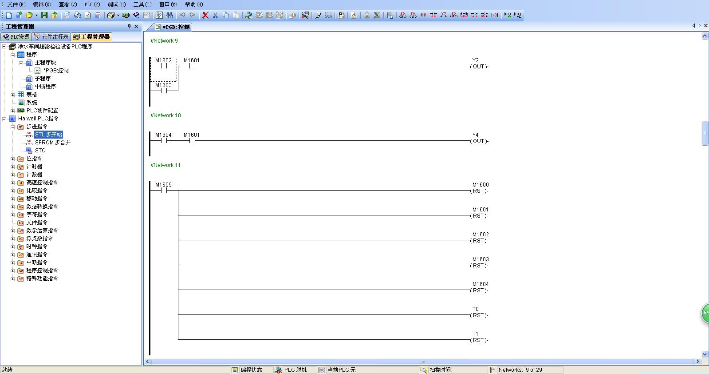Switch to the 元件注释表 tab
709x374 pixels.
coord(51,37)
